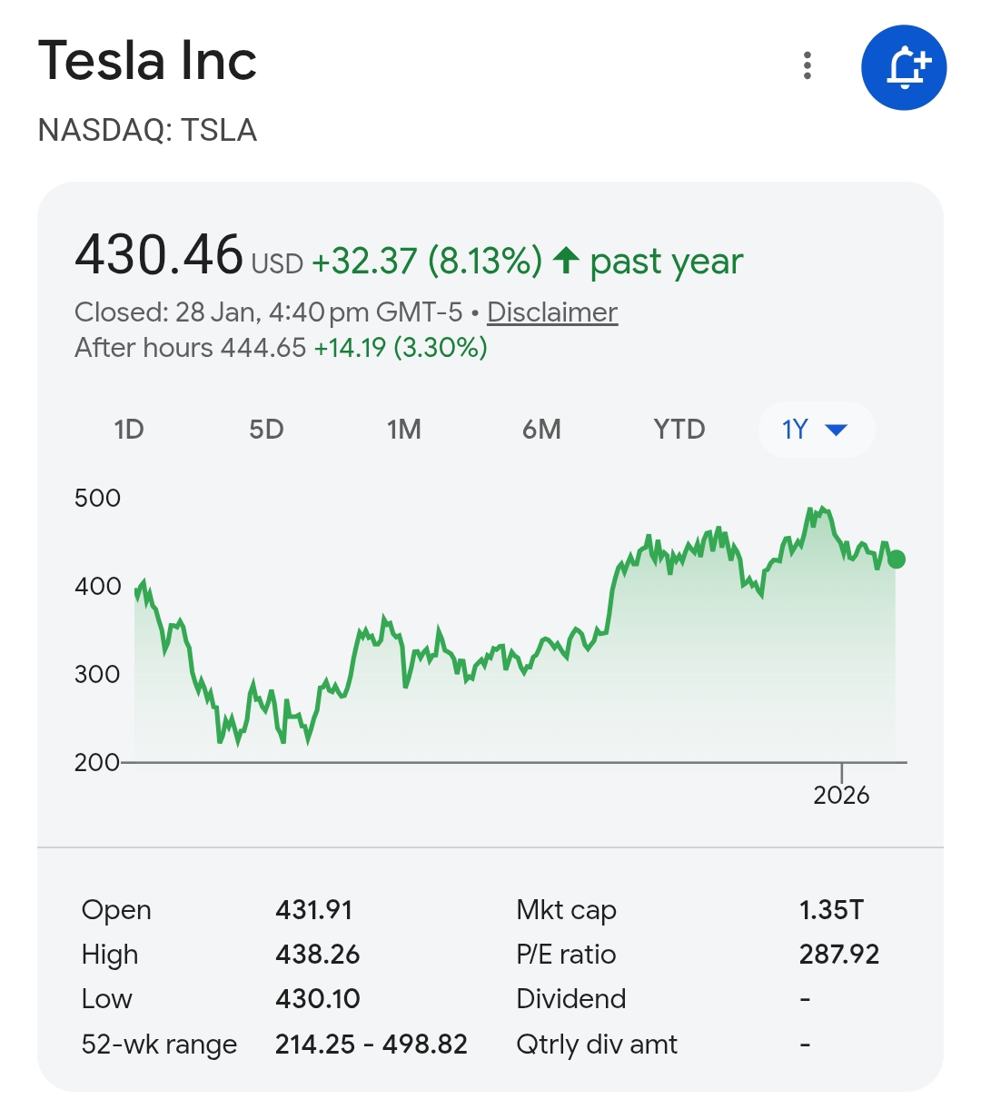Click the 430.46 stock price
The height and width of the screenshot is (1109, 981).
159,255
